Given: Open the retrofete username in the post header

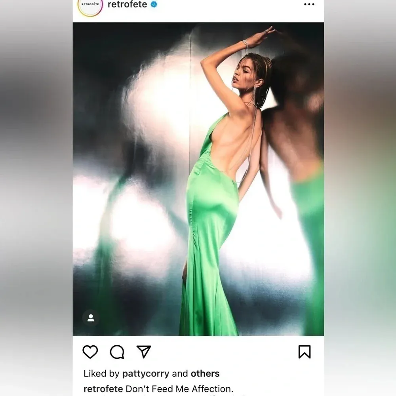Looking at the screenshot, I should (127, 5).
